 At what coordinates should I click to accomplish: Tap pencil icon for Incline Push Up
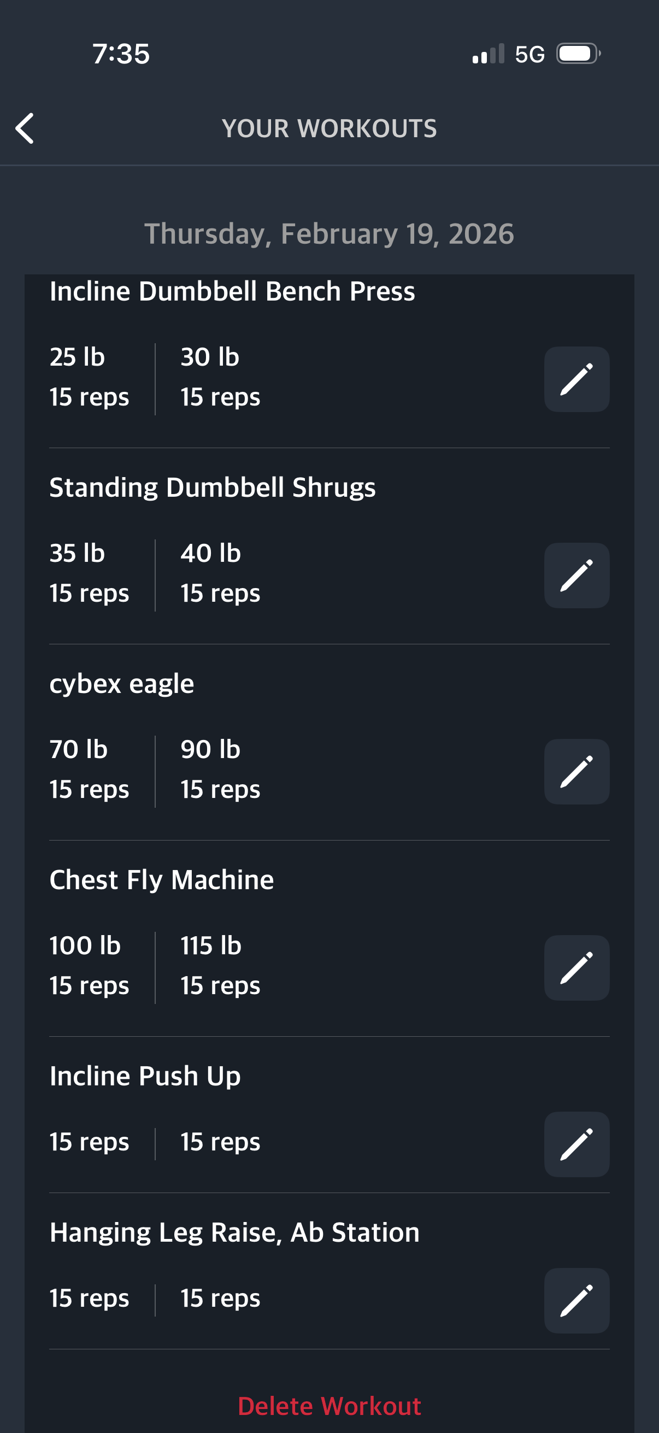point(576,1144)
